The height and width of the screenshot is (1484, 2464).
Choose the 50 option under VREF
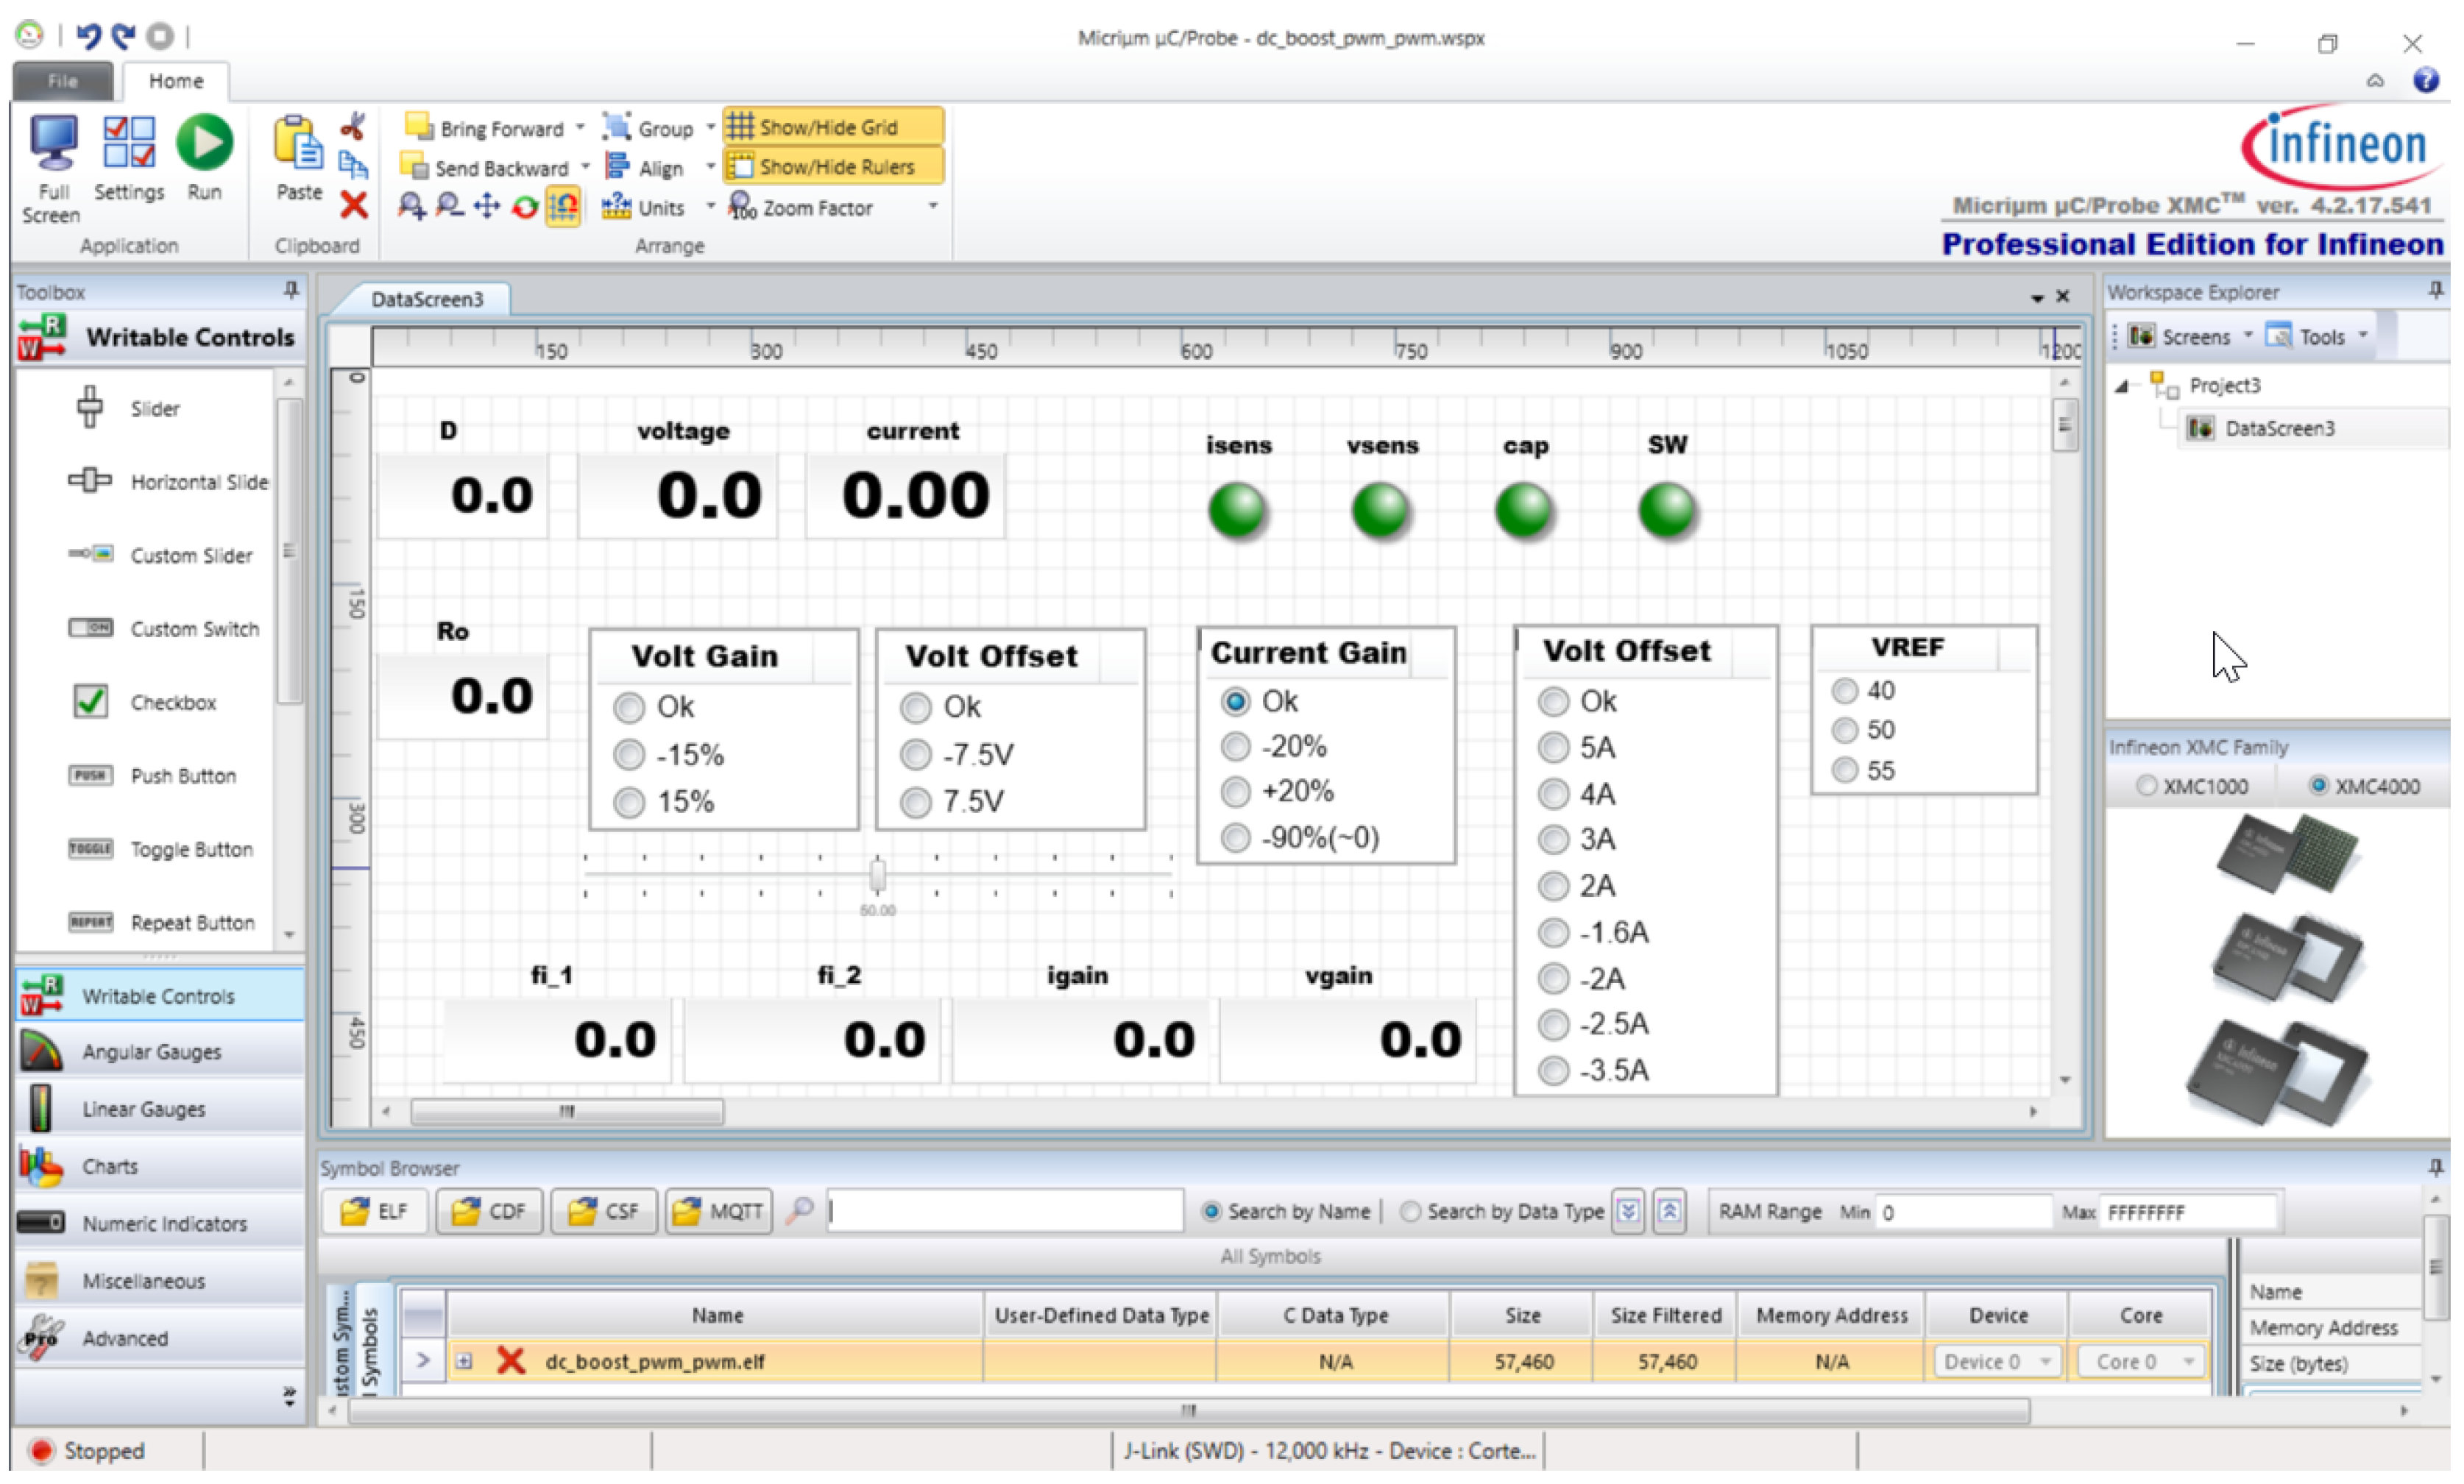(x=1845, y=731)
